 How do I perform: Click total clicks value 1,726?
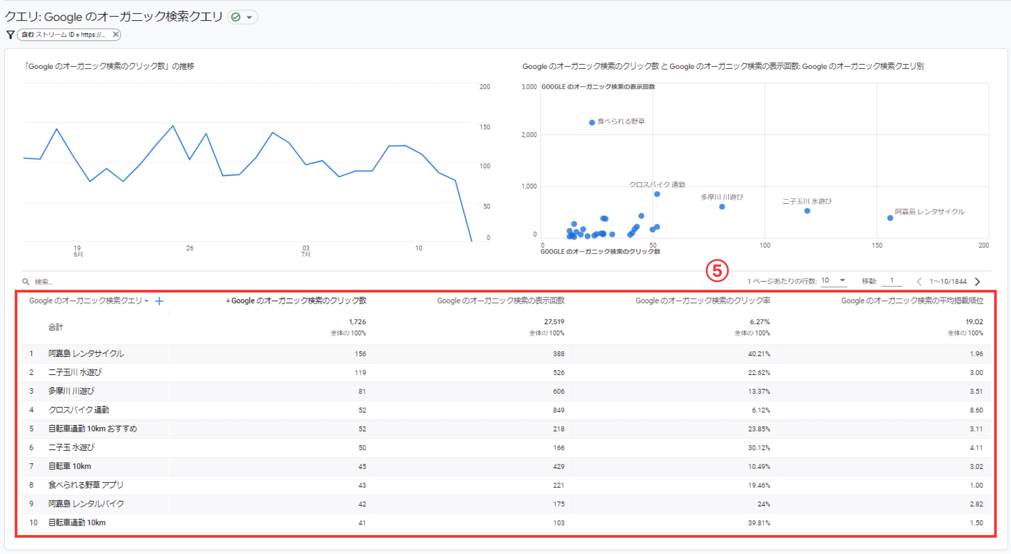coord(357,322)
